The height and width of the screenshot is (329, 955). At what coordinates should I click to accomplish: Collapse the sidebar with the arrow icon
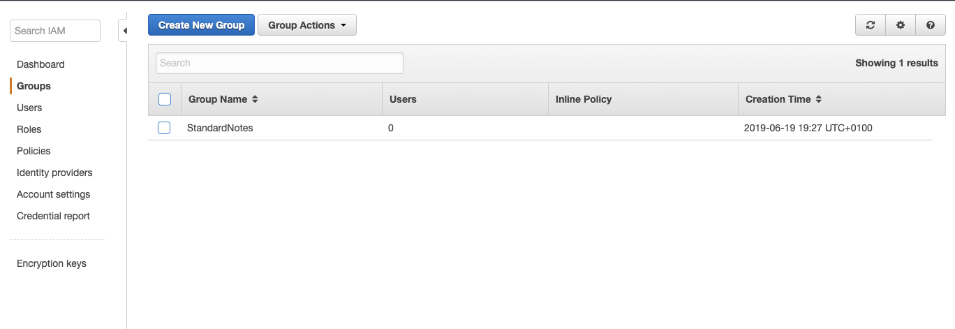(x=124, y=31)
